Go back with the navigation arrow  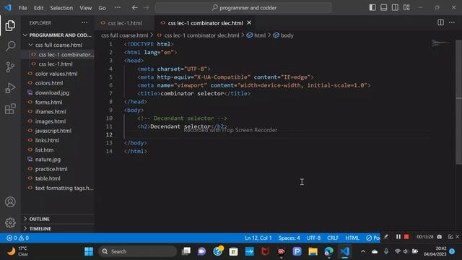pos(135,8)
